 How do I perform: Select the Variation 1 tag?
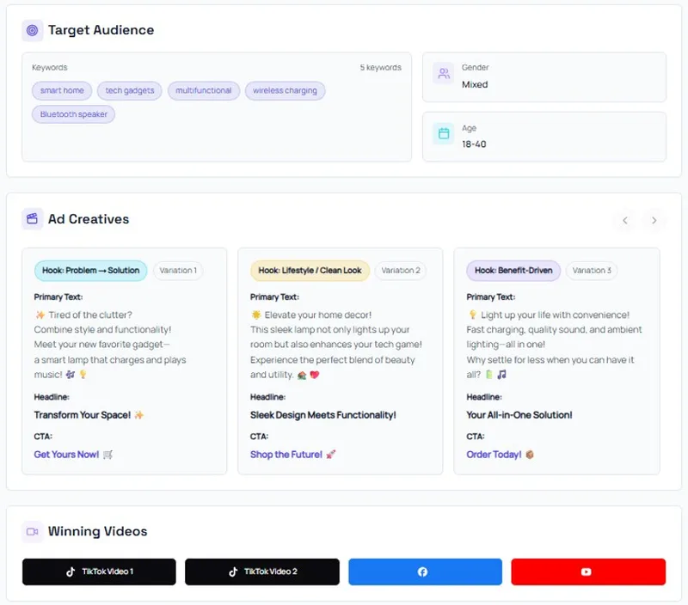pyautogui.click(x=178, y=271)
